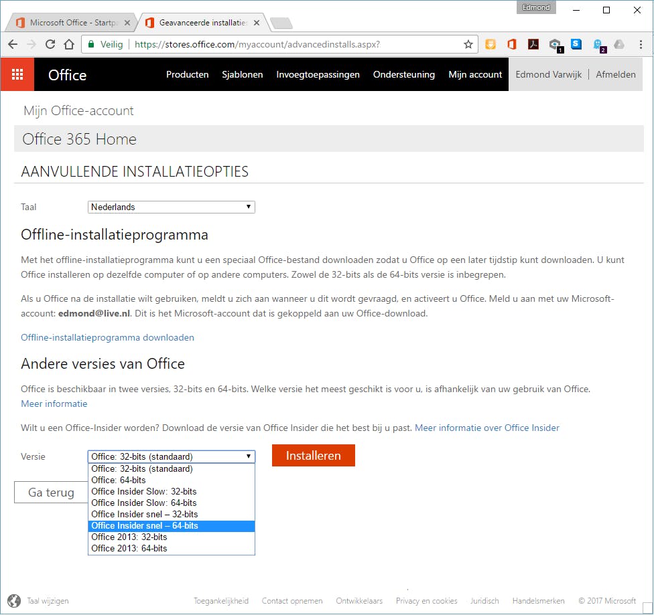Click the extension icon with badge 2
This screenshot has height=615, width=654.
click(599, 45)
